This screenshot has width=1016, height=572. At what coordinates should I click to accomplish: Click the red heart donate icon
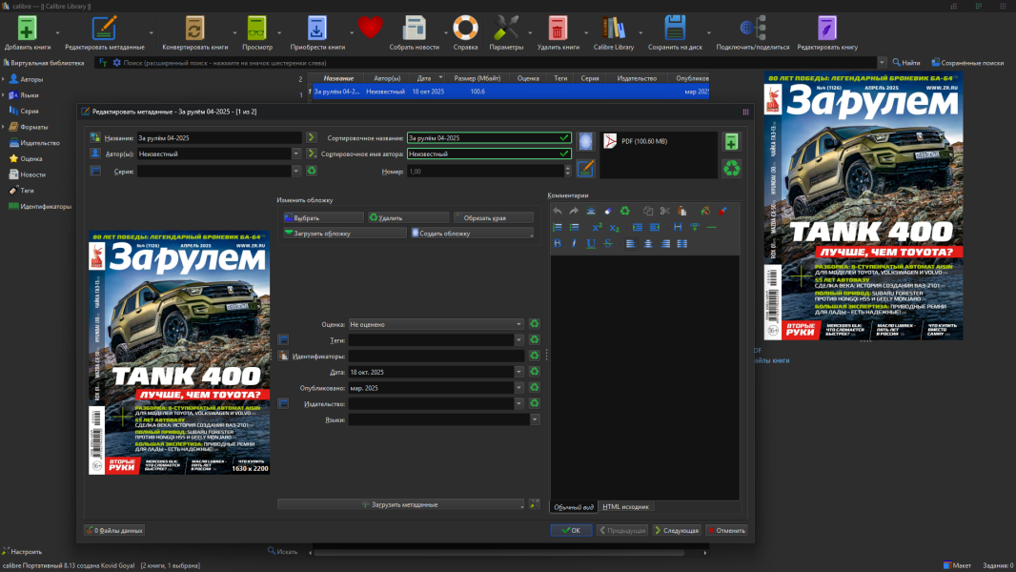pyautogui.click(x=370, y=27)
